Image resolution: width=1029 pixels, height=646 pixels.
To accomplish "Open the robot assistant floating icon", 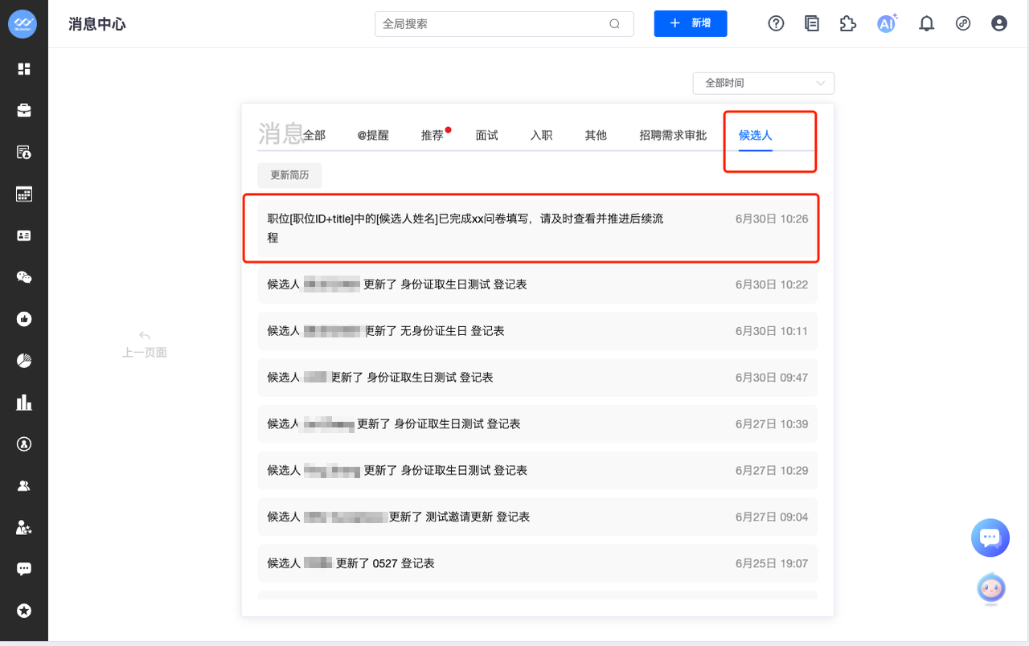I will pyautogui.click(x=990, y=588).
